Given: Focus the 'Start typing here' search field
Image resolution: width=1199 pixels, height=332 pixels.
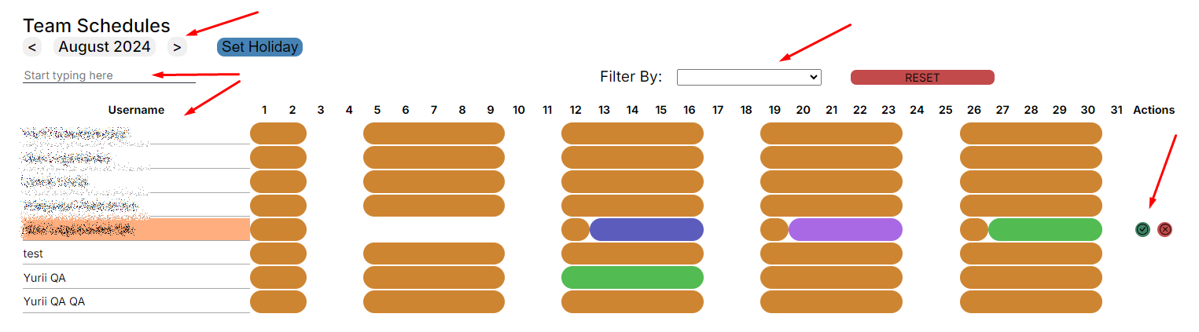Looking at the screenshot, I should 108,75.
